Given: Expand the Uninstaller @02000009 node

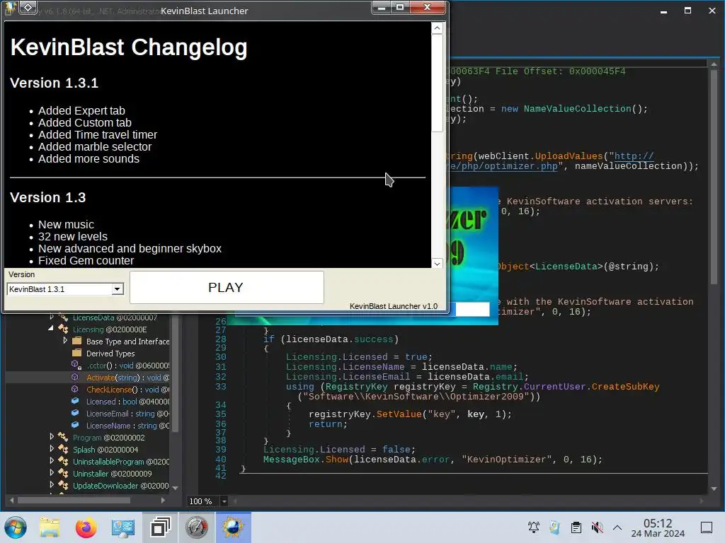Looking at the screenshot, I should 51,473.
